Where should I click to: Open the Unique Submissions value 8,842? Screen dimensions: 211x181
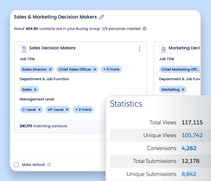coord(189,174)
